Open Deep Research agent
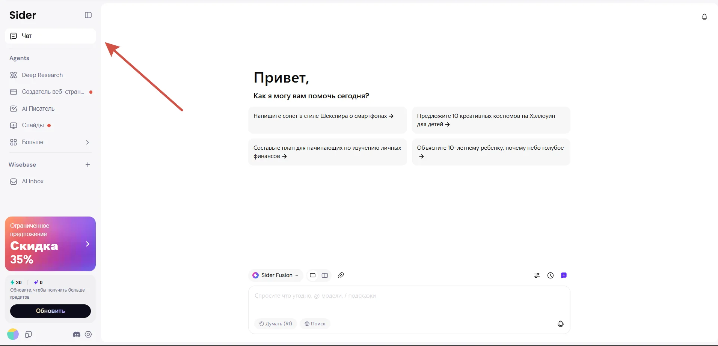 pos(50,75)
